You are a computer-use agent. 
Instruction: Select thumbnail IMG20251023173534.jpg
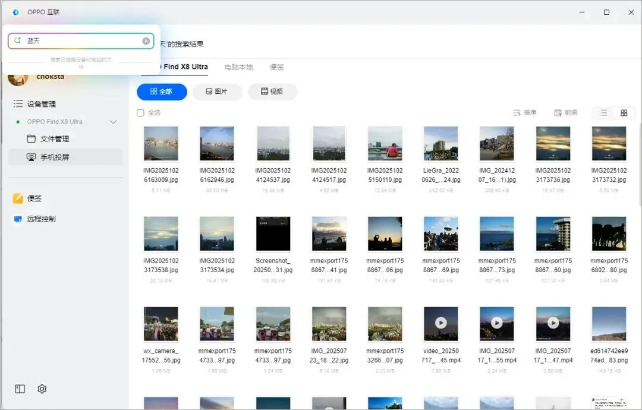217,234
